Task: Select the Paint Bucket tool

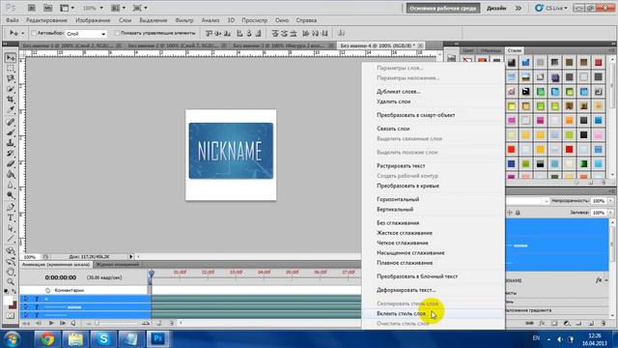Action: pyautogui.click(x=11, y=174)
